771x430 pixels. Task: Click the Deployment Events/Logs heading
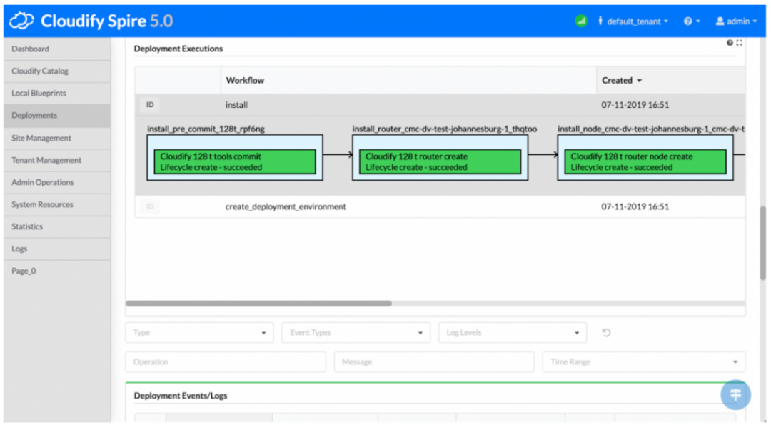[181, 396]
